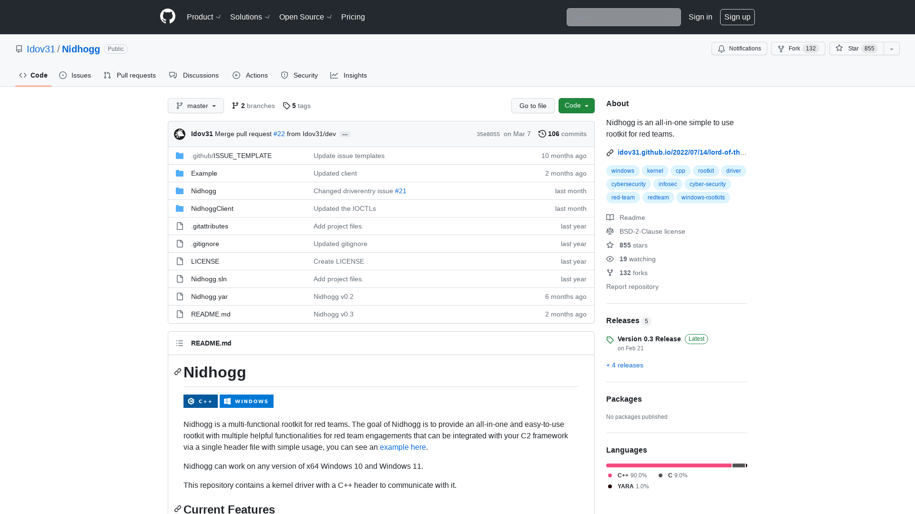Open the commit history via clock icon
915x514 pixels.
coord(541,134)
